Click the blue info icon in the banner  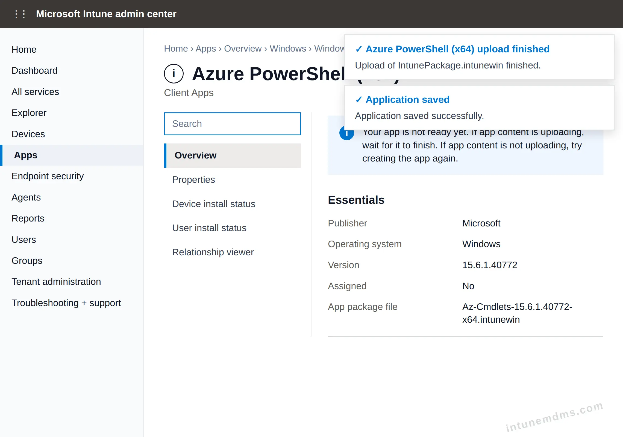[x=346, y=133]
